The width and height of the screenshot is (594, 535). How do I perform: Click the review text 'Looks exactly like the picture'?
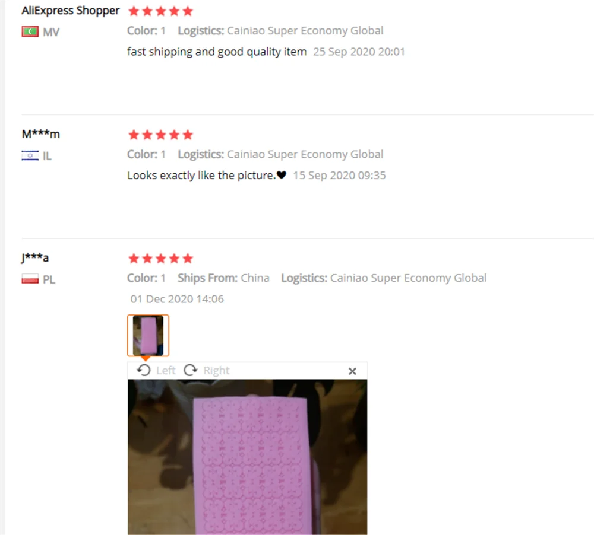click(x=201, y=175)
